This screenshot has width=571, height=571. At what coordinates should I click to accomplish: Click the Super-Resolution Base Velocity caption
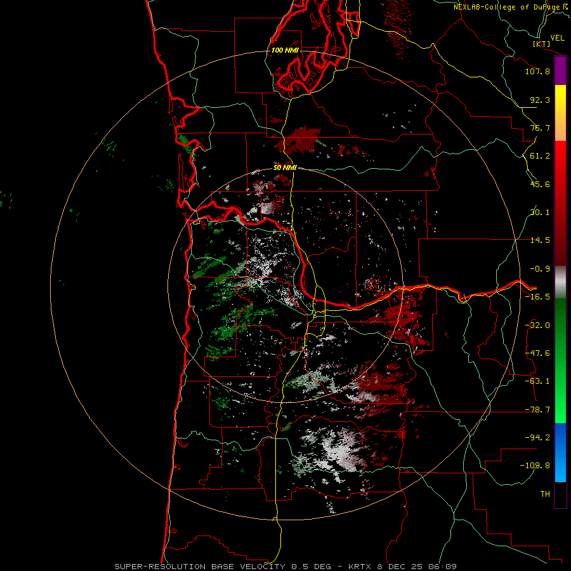click(285, 567)
